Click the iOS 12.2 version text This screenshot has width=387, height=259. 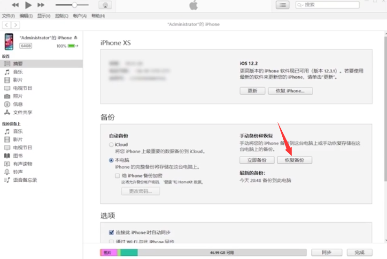[x=249, y=64]
